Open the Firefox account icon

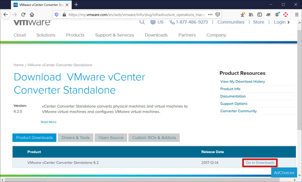coord(277,15)
